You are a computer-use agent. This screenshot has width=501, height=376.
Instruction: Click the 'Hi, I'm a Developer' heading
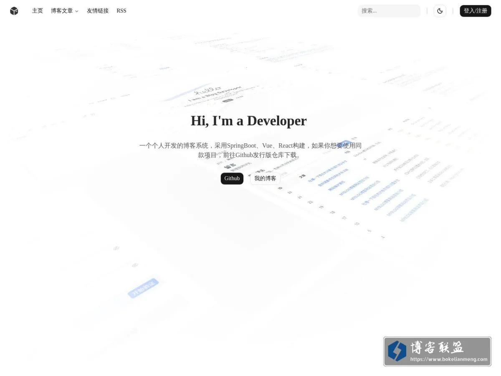pos(249,121)
